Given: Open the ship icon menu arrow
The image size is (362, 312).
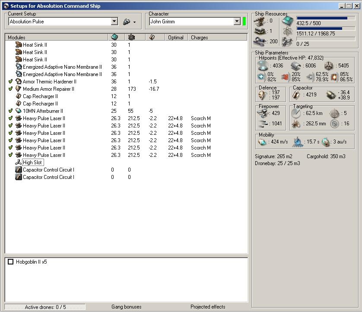Looking at the screenshot, I should 134,22.
